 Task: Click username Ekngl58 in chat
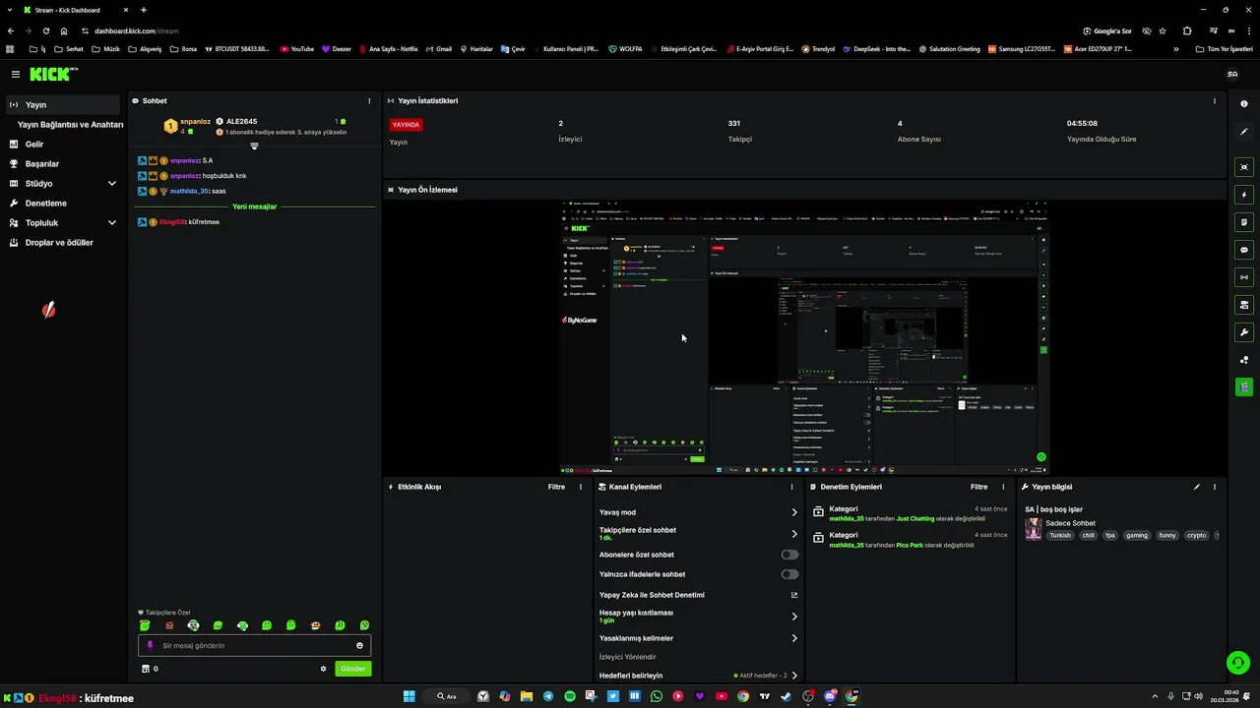[x=172, y=222]
